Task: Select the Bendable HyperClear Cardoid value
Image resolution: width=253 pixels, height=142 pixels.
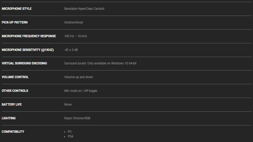Action: tap(84, 9)
